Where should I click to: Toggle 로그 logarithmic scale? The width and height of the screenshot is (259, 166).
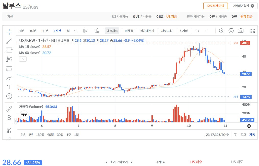[x=243, y=135]
